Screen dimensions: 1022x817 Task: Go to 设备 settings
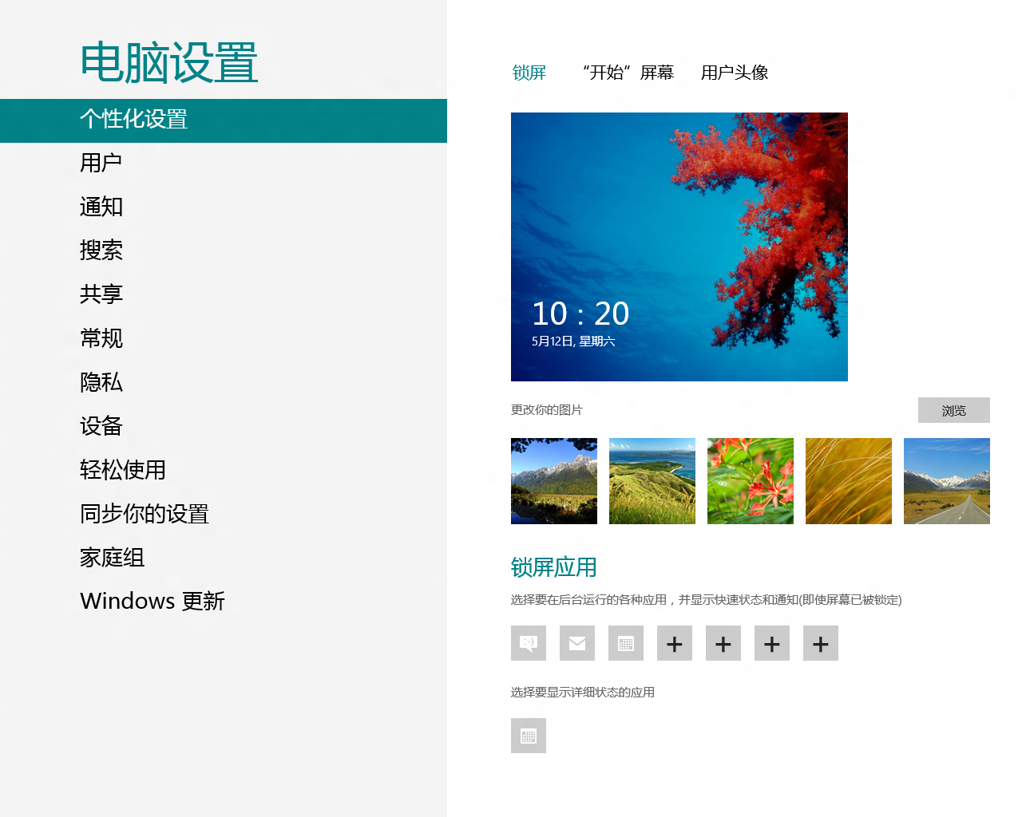(x=224, y=426)
